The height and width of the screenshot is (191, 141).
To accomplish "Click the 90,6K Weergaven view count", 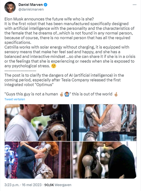I will [58, 185].
